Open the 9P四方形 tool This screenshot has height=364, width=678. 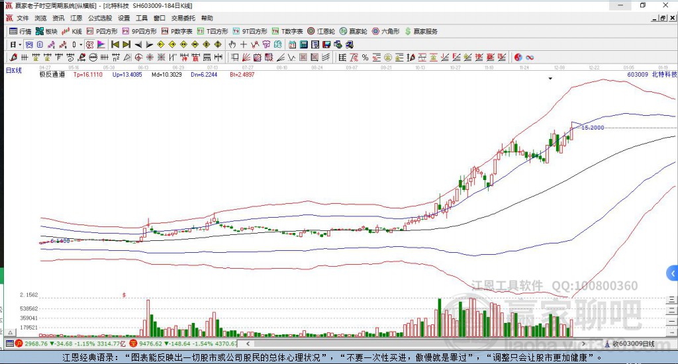tap(140, 31)
